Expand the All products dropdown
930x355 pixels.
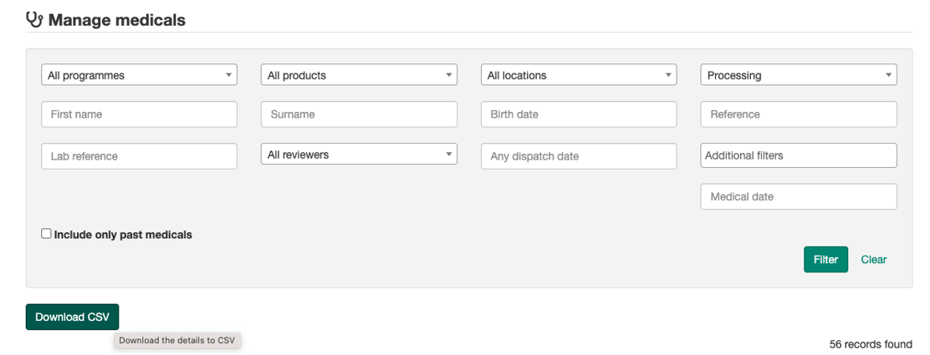(x=359, y=75)
